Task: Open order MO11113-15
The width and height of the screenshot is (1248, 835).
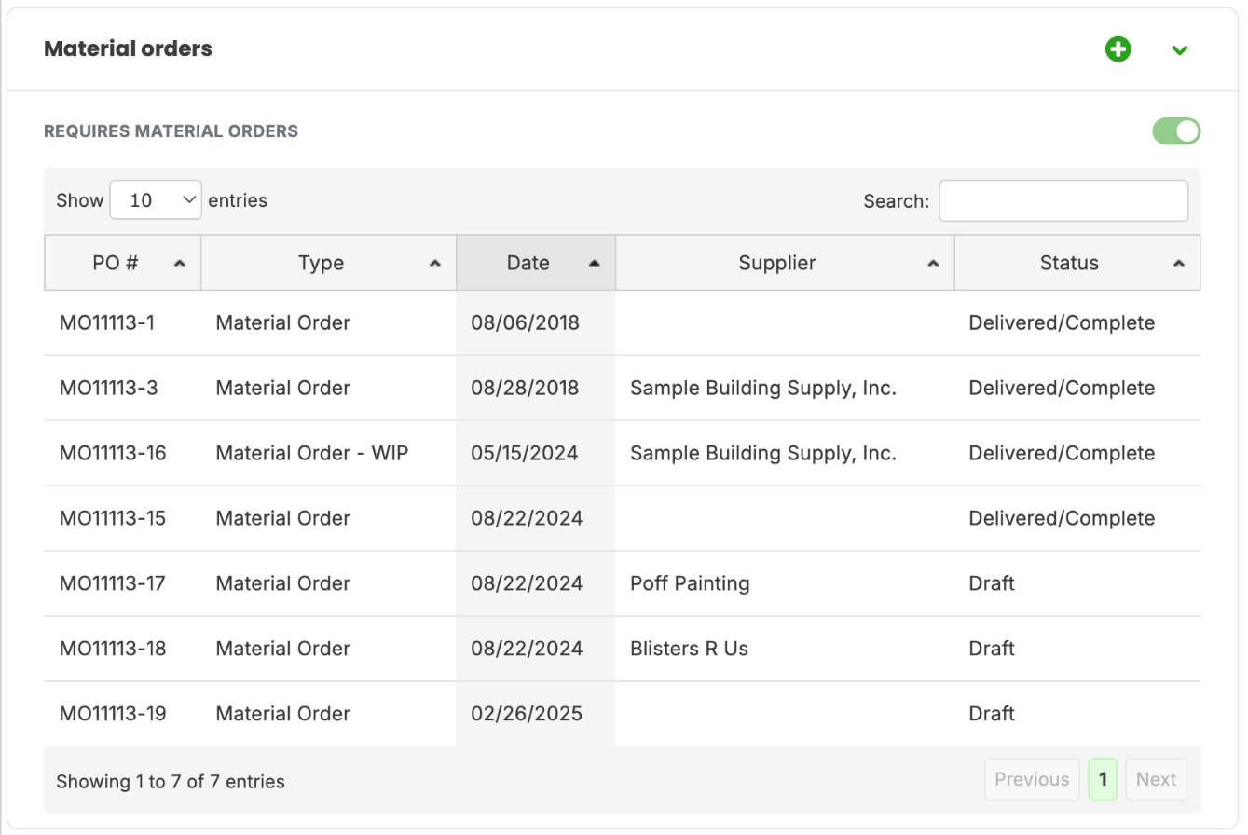Action: [113, 519]
